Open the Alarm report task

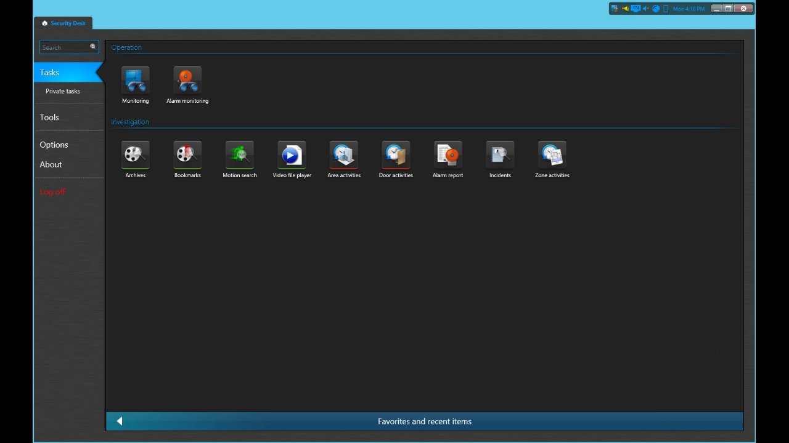(x=448, y=155)
